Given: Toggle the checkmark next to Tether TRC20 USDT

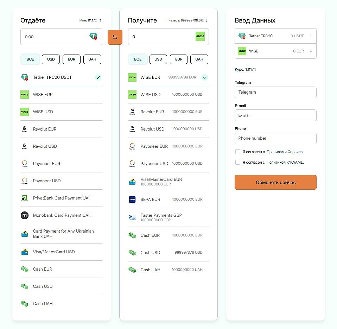Looking at the screenshot, I should [x=98, y=77].
